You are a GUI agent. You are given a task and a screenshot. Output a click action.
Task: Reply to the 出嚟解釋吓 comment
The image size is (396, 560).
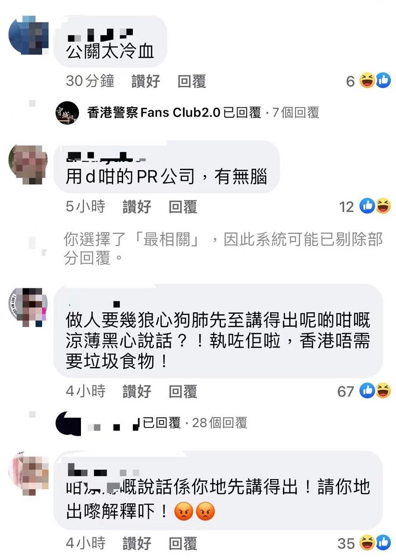[183, 544]
